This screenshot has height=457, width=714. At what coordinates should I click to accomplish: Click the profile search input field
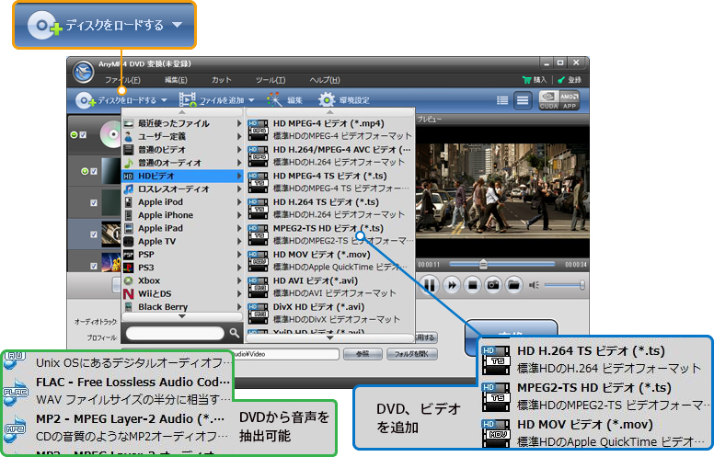click(x=175, y=333)
